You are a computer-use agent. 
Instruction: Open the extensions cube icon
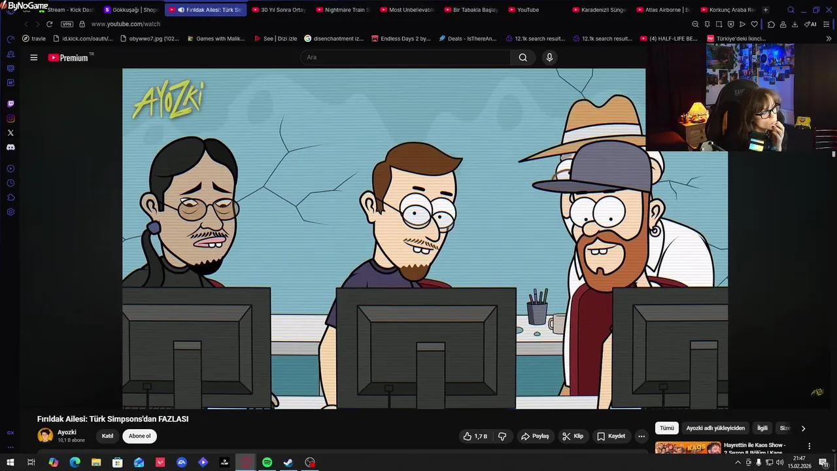point(771,24)
